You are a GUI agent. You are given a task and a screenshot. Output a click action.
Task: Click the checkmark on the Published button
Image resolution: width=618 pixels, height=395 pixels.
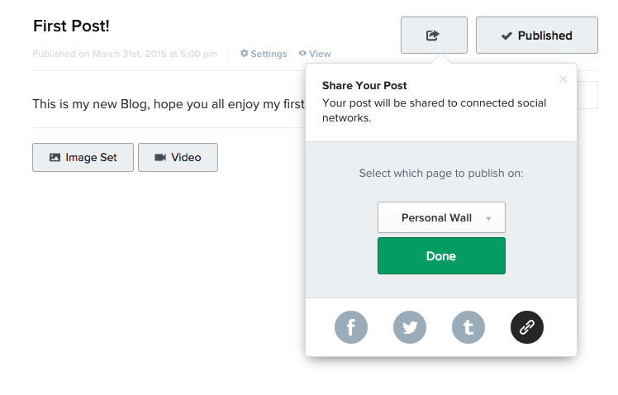tap(506, 36)
